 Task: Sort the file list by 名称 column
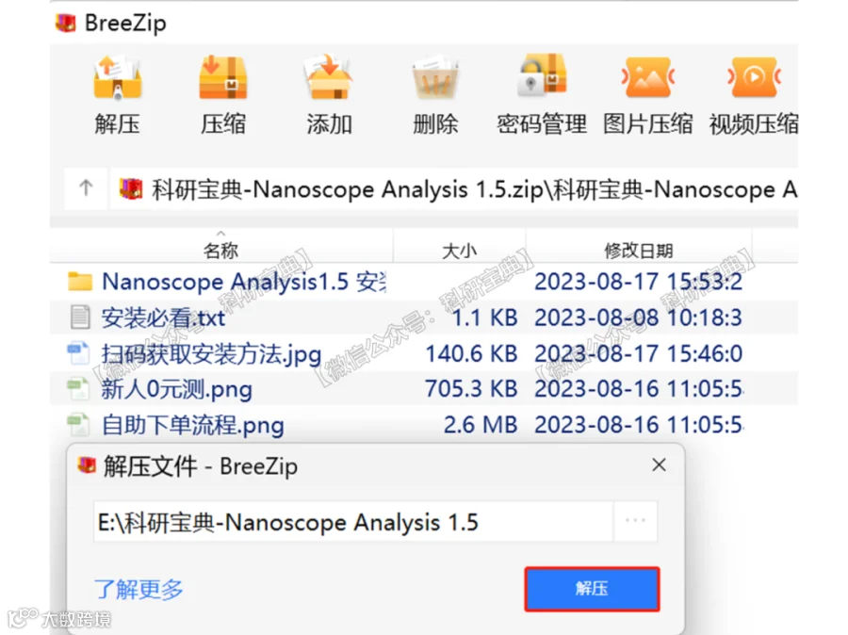[x=220, y=251]
